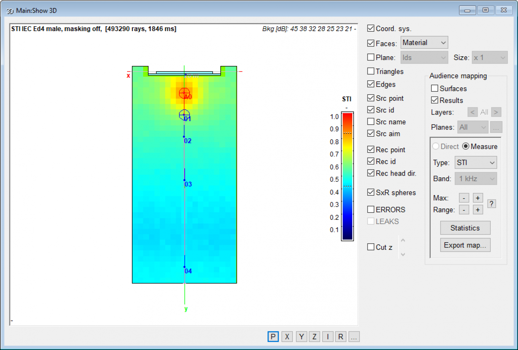The height and width of the screenshot is (350, 518).
Task: Select the P perspective view icon
Action: [x=273, y=337]
